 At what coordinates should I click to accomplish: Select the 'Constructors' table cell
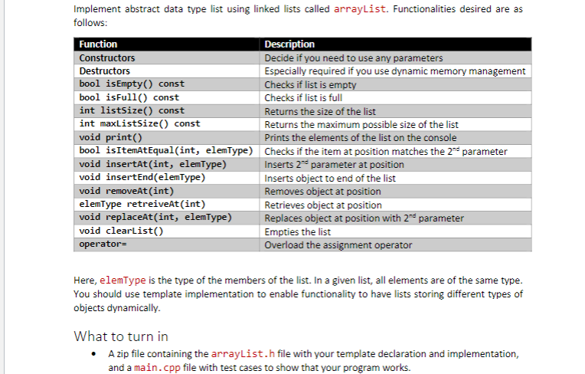click(x=166, y=57)
